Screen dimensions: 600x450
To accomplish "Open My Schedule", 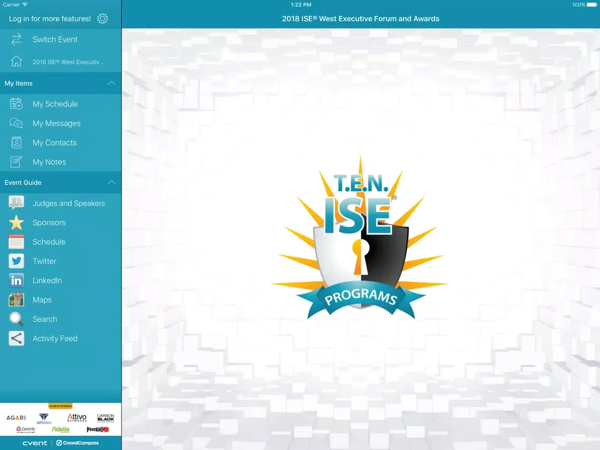I will [x=61, y=104].
